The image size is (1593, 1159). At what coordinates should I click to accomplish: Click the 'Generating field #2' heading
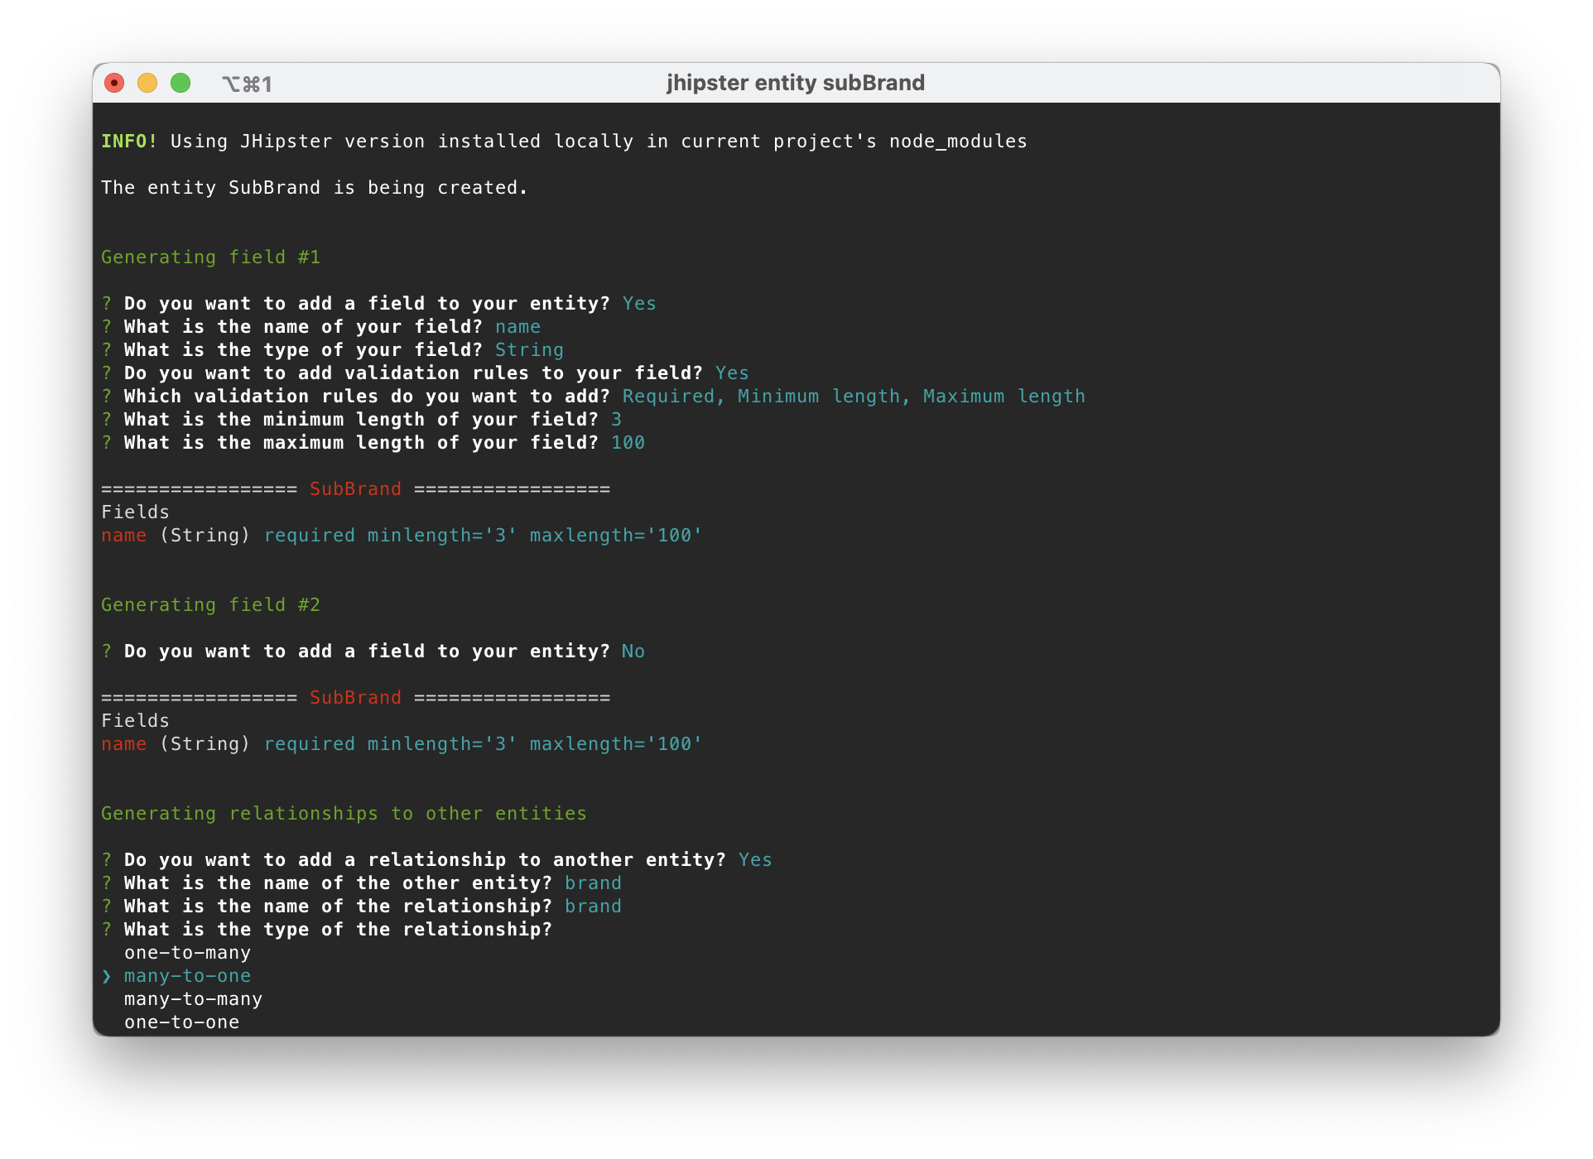210,605
